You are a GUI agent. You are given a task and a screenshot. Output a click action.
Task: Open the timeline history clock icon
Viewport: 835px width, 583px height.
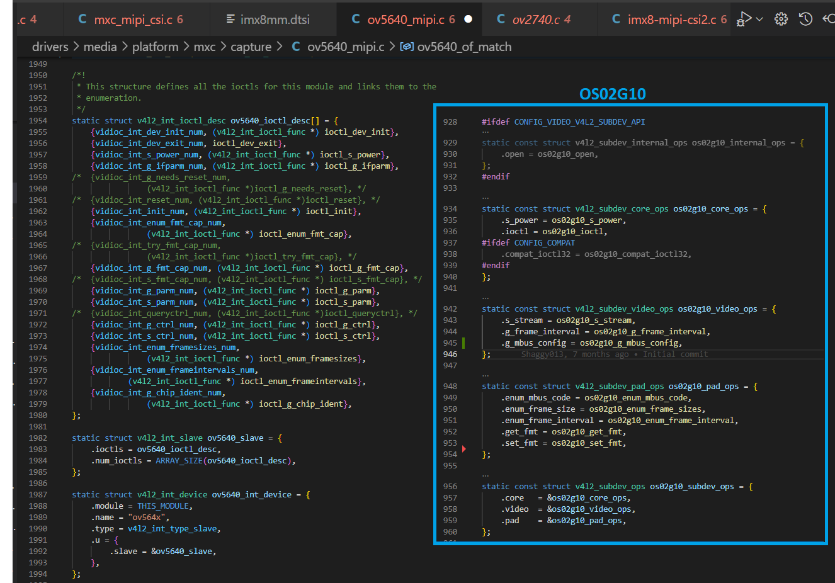tap(805, 19)
